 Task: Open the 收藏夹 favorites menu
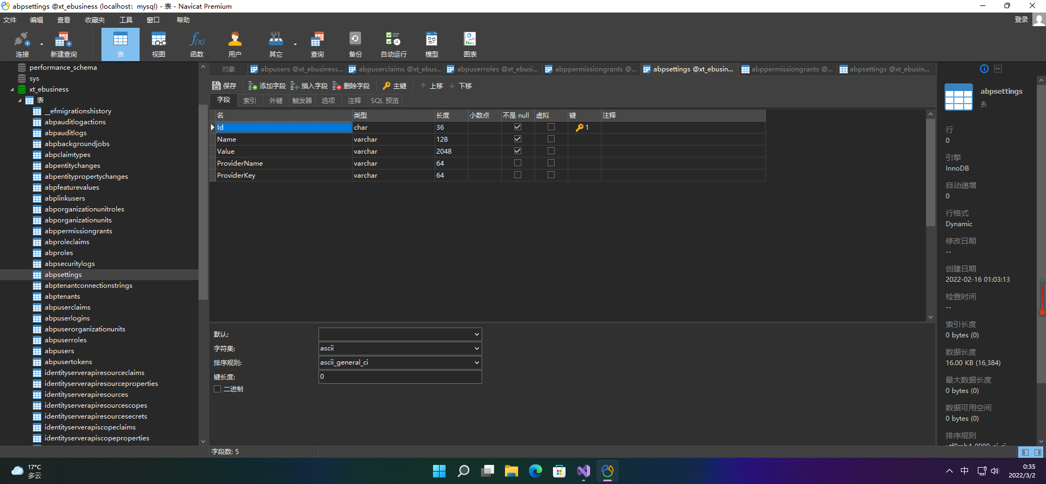95,20
